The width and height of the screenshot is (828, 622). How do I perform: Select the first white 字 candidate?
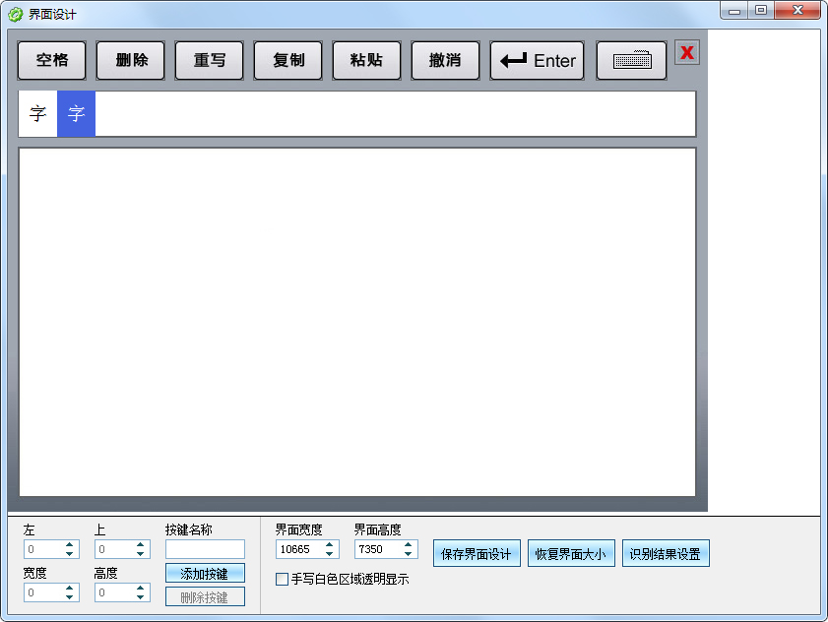pos(38,114)
